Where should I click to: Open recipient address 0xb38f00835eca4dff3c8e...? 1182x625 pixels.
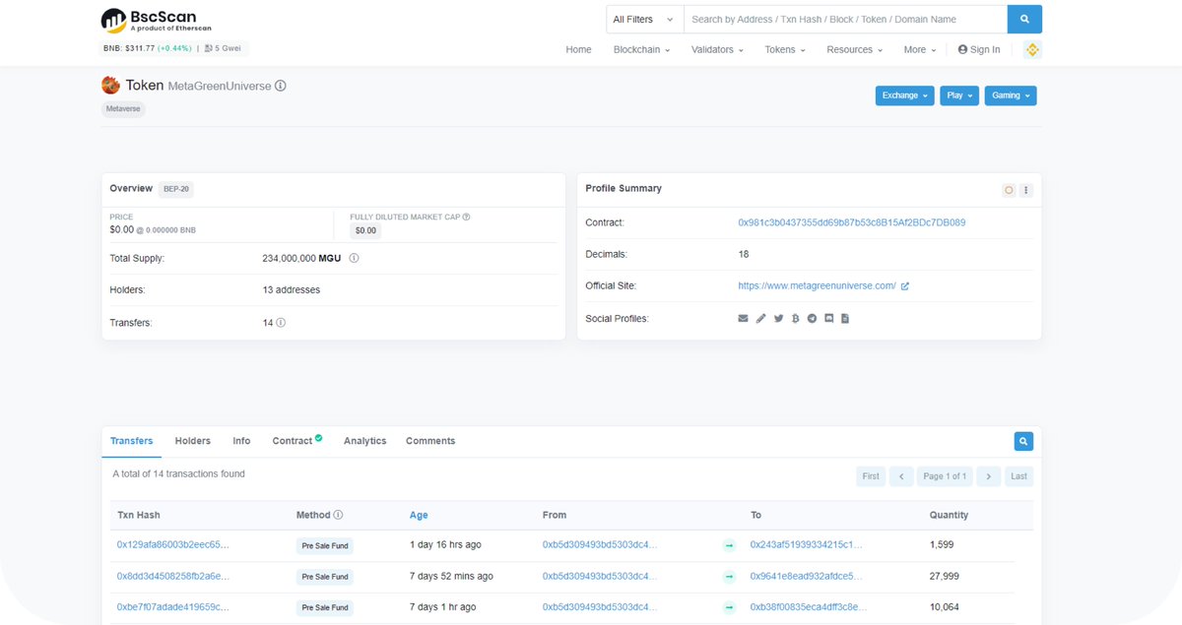click(x=809, y=607)
